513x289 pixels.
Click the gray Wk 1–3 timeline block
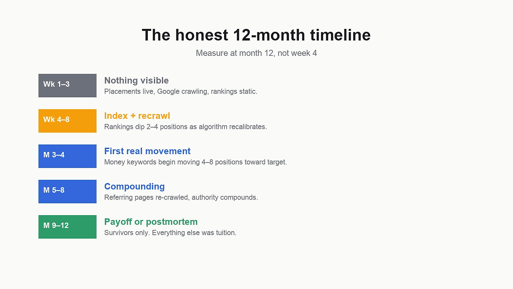coord(67,85)
